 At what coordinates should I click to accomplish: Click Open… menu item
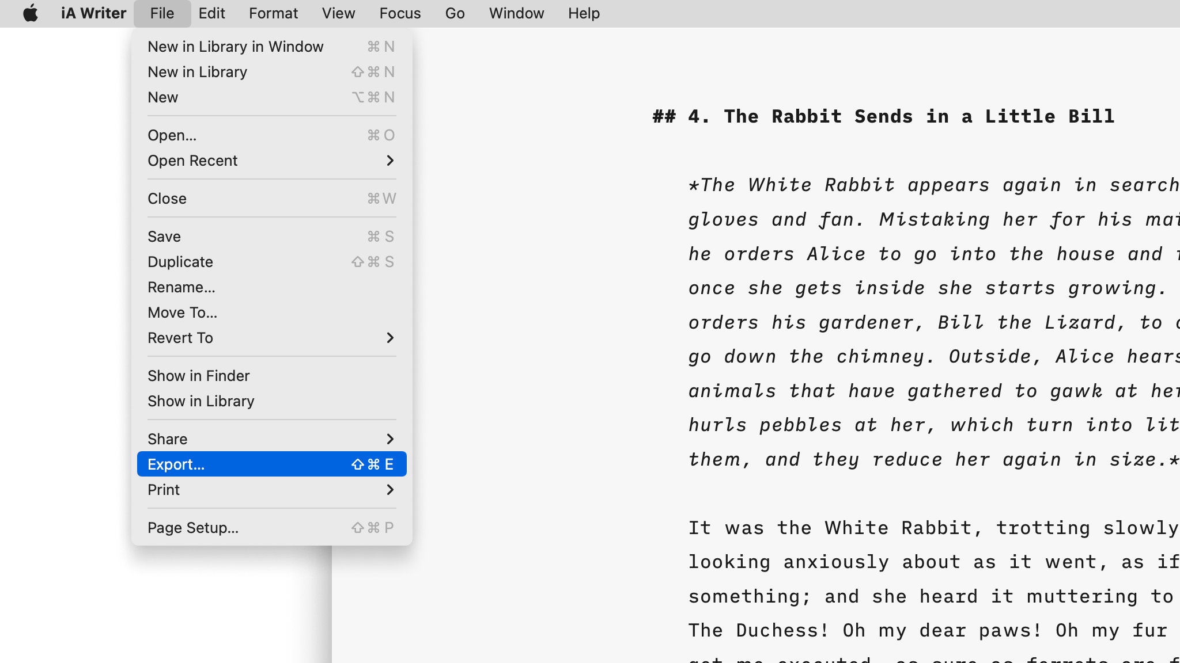click(172, 135)
